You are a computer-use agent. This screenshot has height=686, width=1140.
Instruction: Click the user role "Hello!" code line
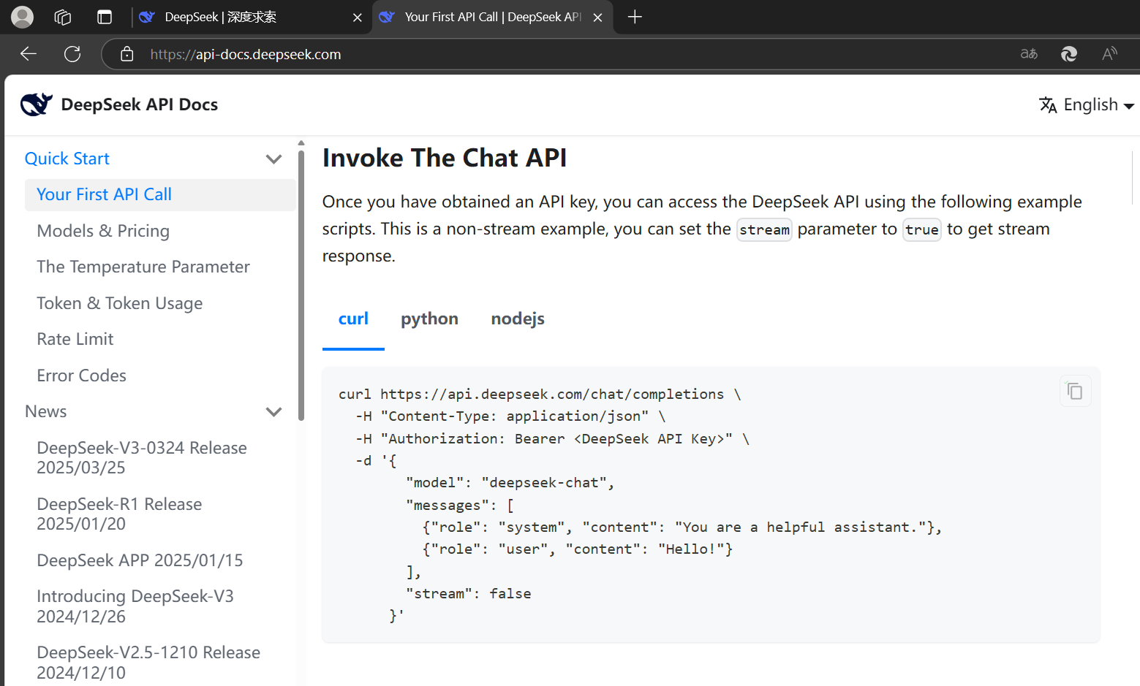(578, 549)
